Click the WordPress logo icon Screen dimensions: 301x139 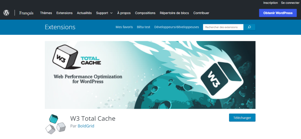[x=6, y=13]
